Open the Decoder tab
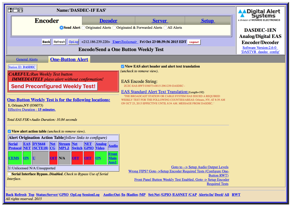Screen dimensions: 297x212 [x=108, y=21]
